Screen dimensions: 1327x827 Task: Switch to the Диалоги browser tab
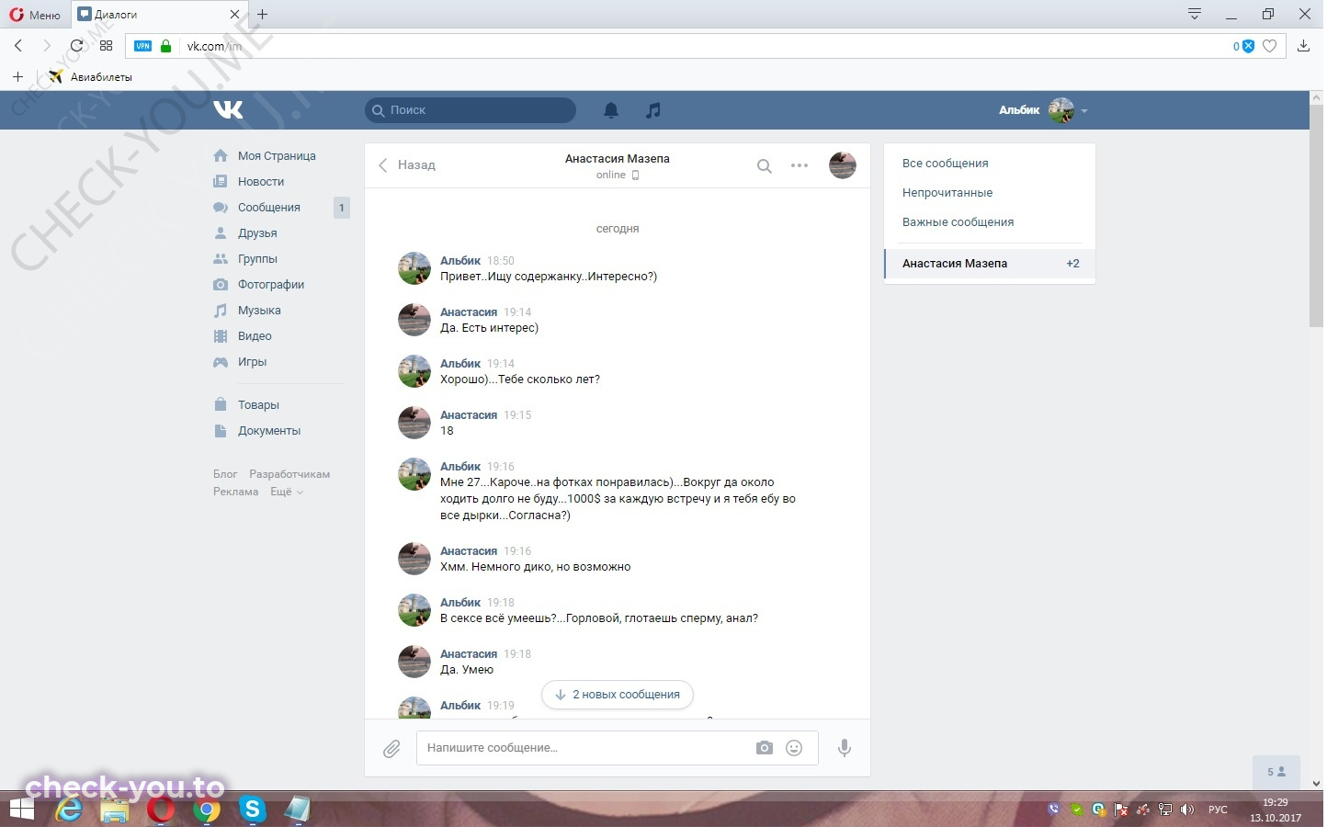point(160,15)
